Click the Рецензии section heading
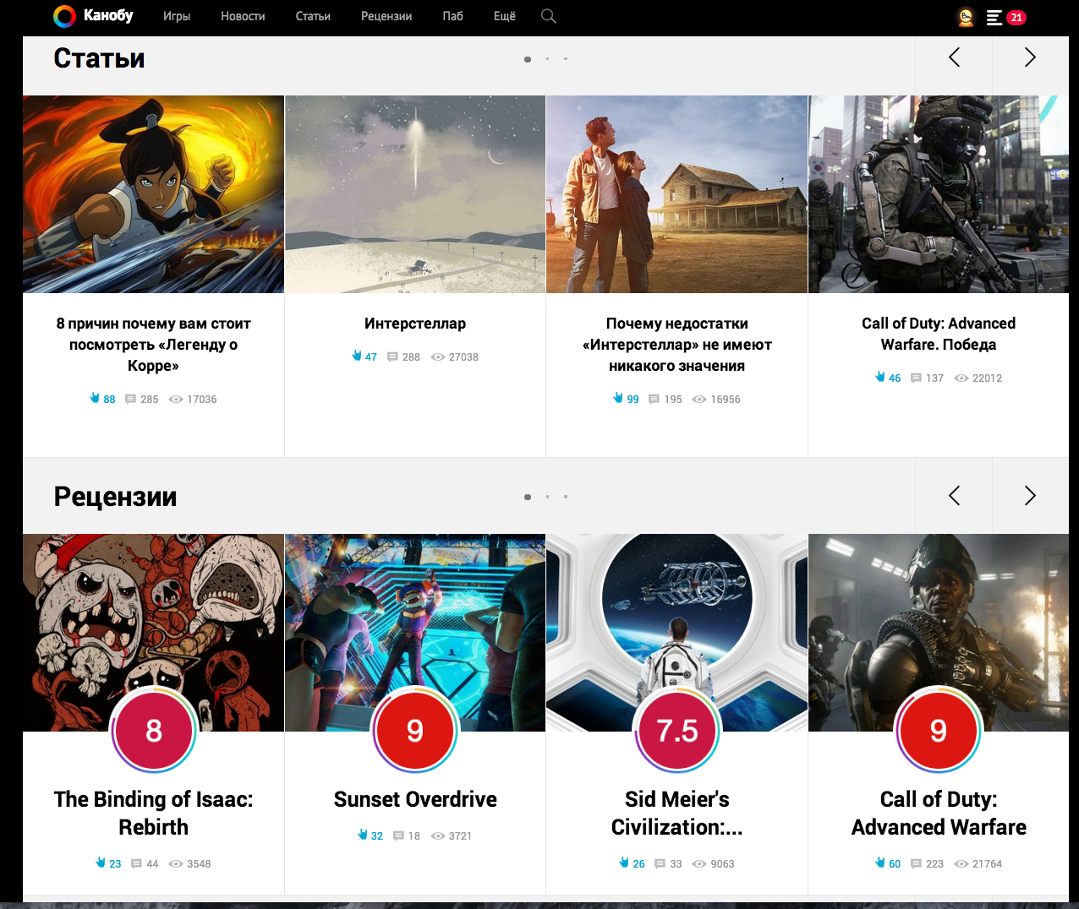Viewport: 1079px width, 909px height. tap(115, 497)
